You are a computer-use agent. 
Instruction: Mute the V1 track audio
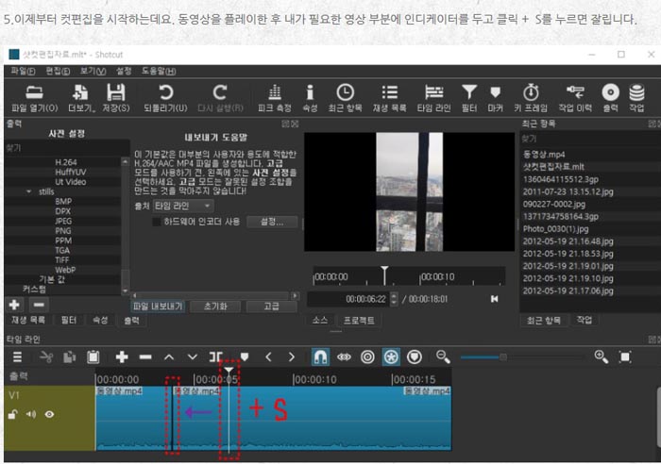tap(31, 414)
